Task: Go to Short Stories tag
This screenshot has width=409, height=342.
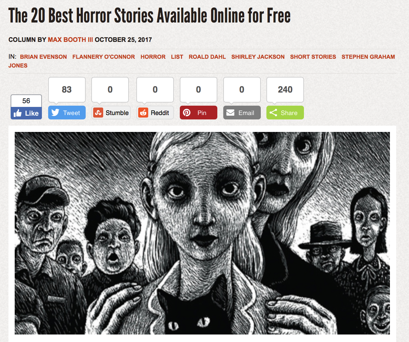Action: coord(313,57)
